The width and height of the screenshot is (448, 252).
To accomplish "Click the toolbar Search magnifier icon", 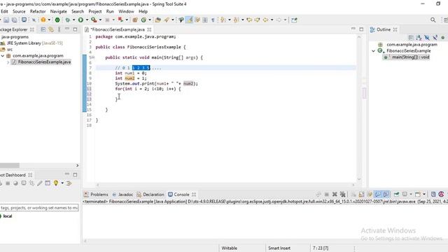I will pos(433,20).
